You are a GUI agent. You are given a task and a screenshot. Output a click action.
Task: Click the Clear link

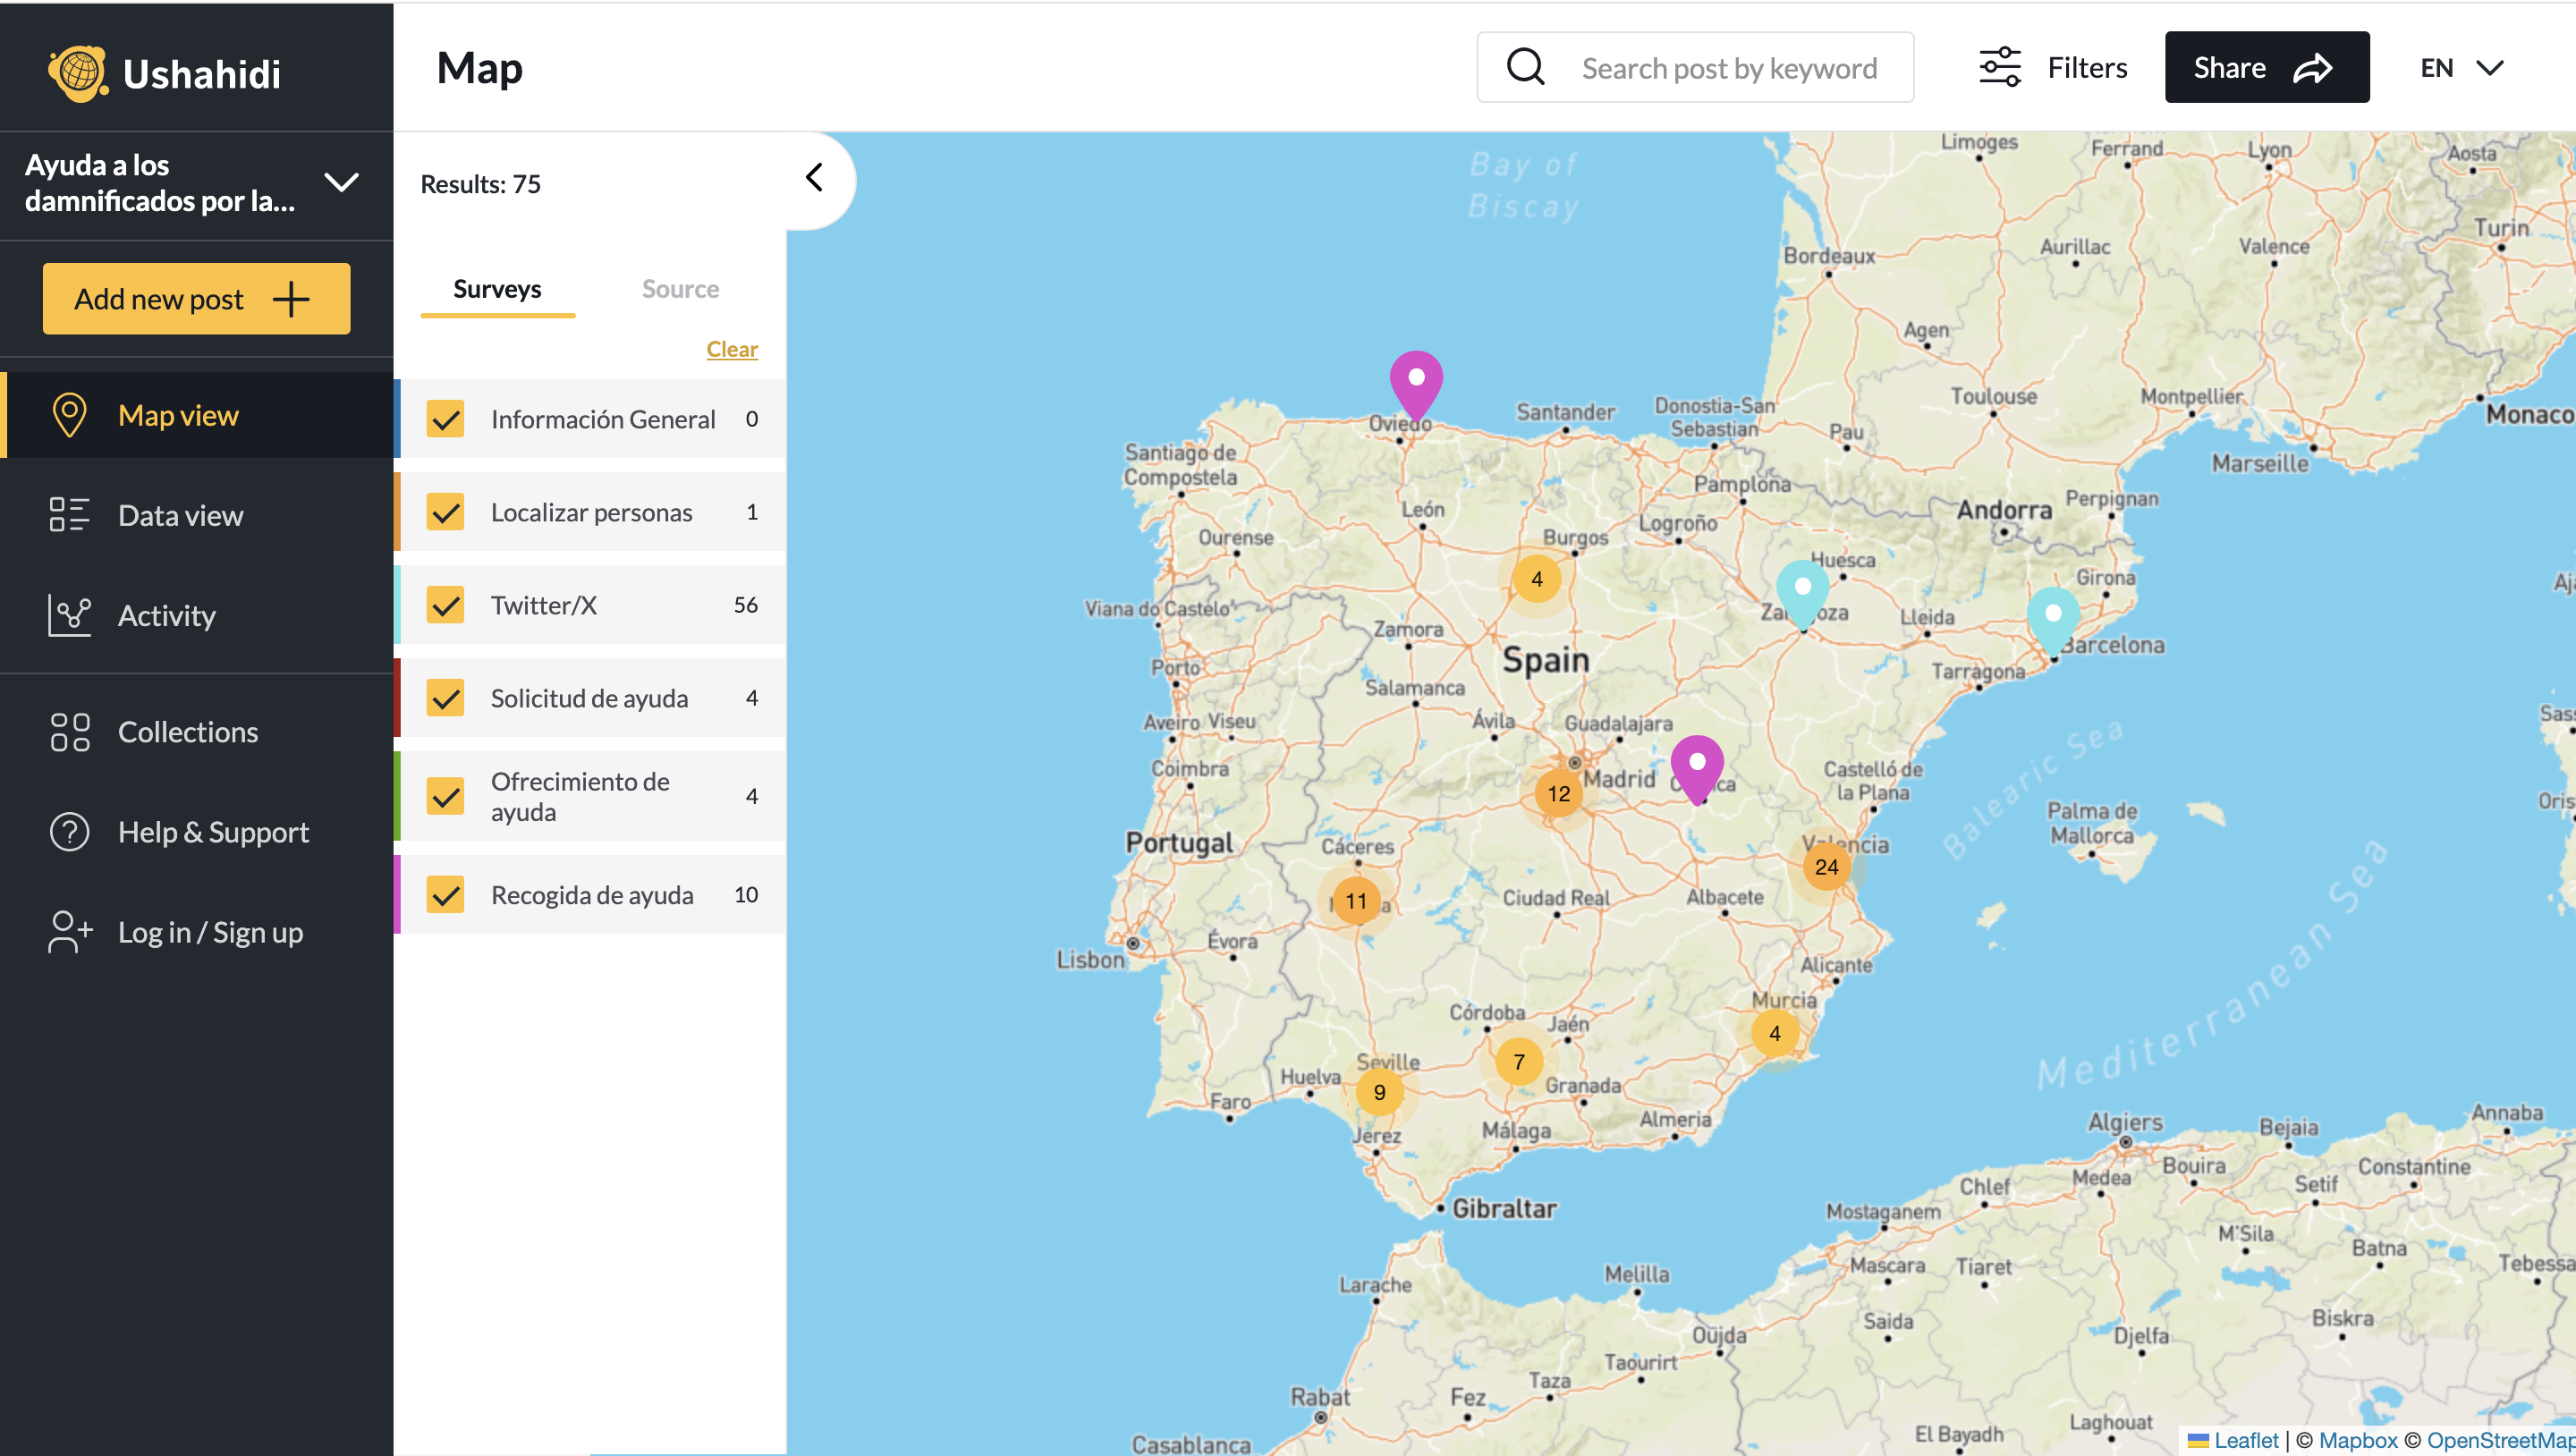pyautogui.click(x=732, y=349)
